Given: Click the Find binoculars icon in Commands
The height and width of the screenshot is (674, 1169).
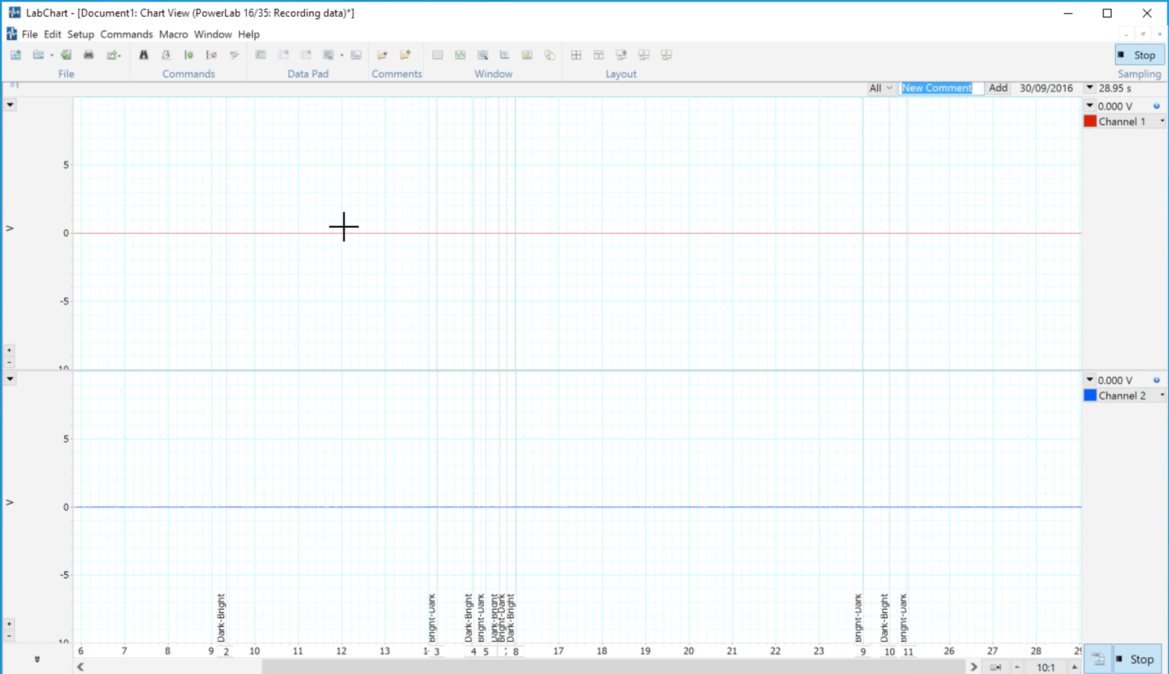Looking at the screenshot, I should (143, 55).
